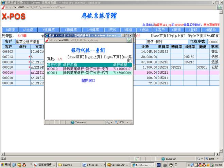The height and width of the screenshot is (168, 224).
Task: Click the CH language indicator in tray
Action: pos(159,165)
